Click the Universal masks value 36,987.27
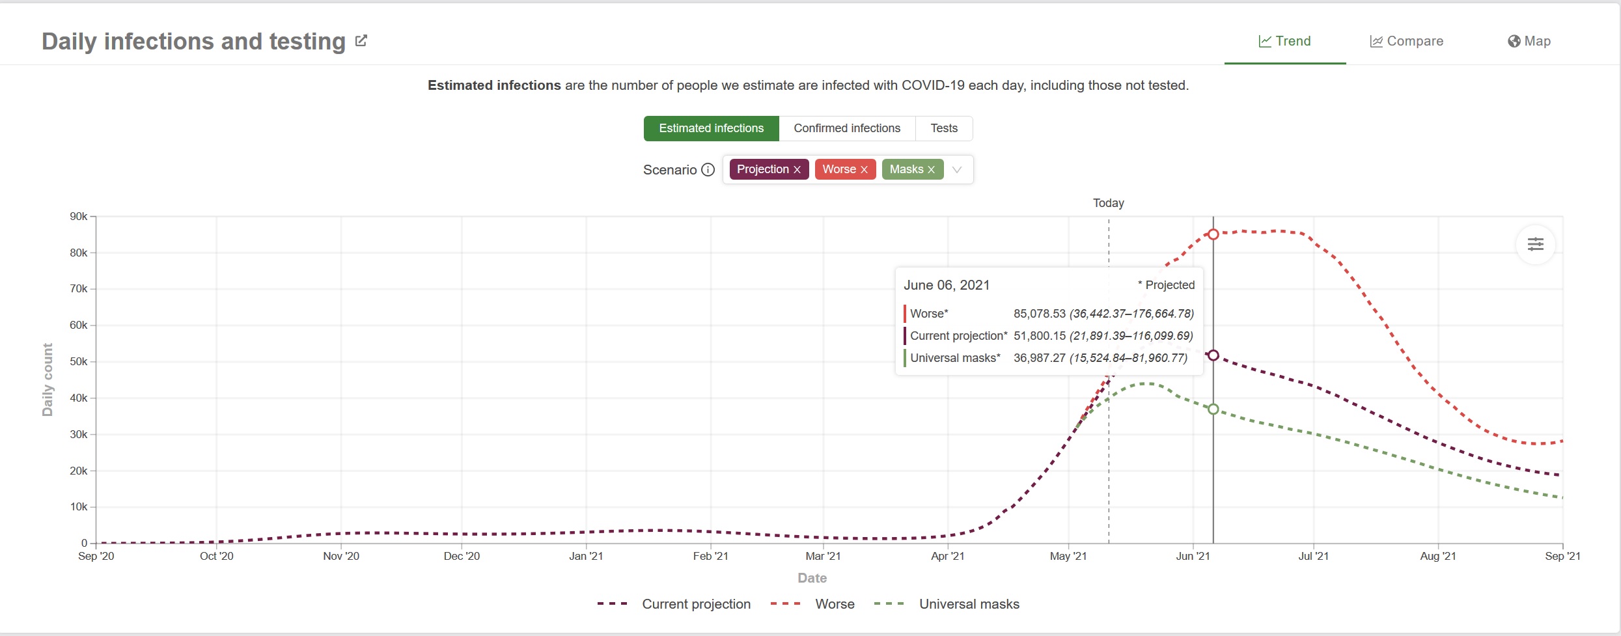 [1040, 358]
